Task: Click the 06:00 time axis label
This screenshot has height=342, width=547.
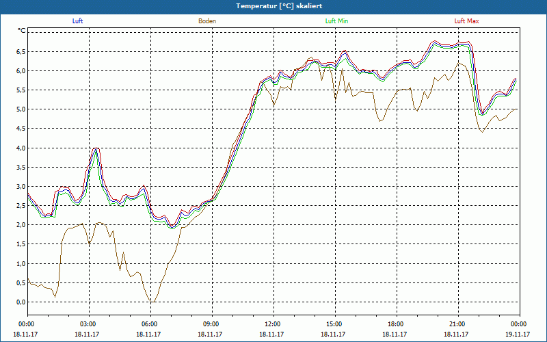Action: pos(150,324)
